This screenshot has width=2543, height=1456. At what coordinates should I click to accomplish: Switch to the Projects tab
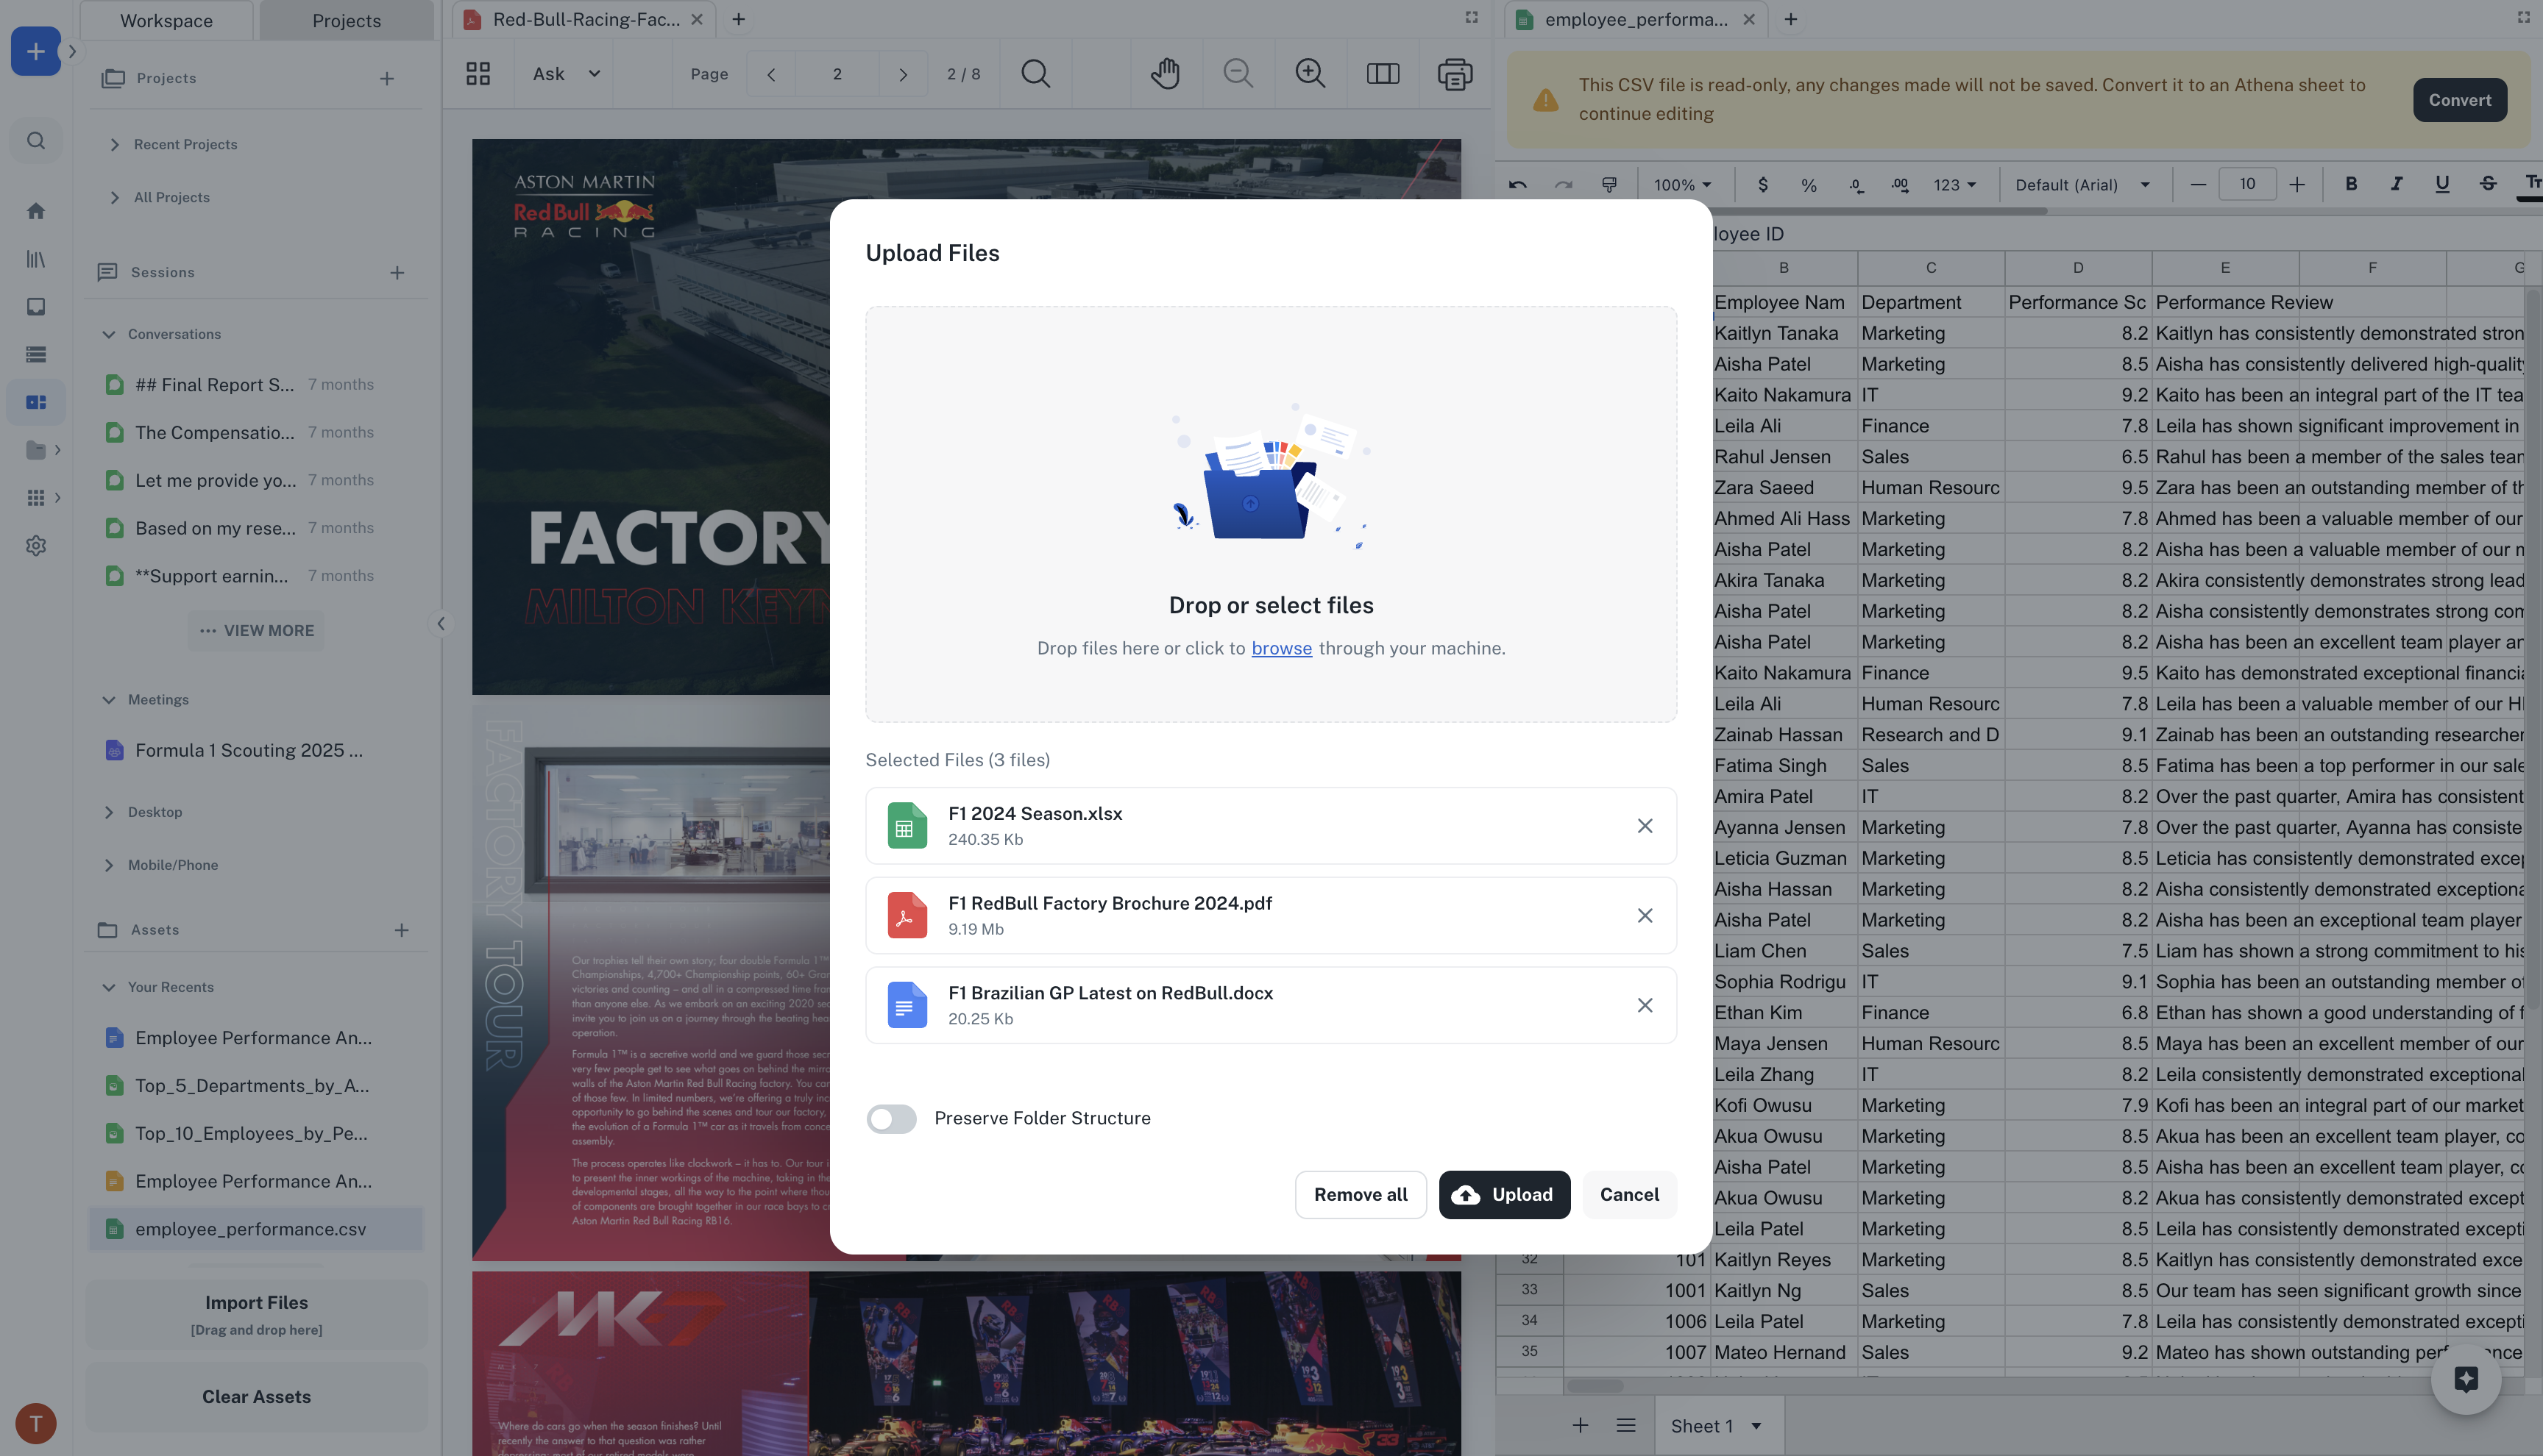point(346,20)
